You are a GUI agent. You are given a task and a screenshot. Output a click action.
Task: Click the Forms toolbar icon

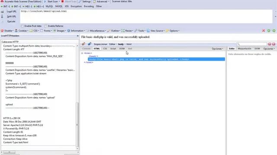coord(42,31)
